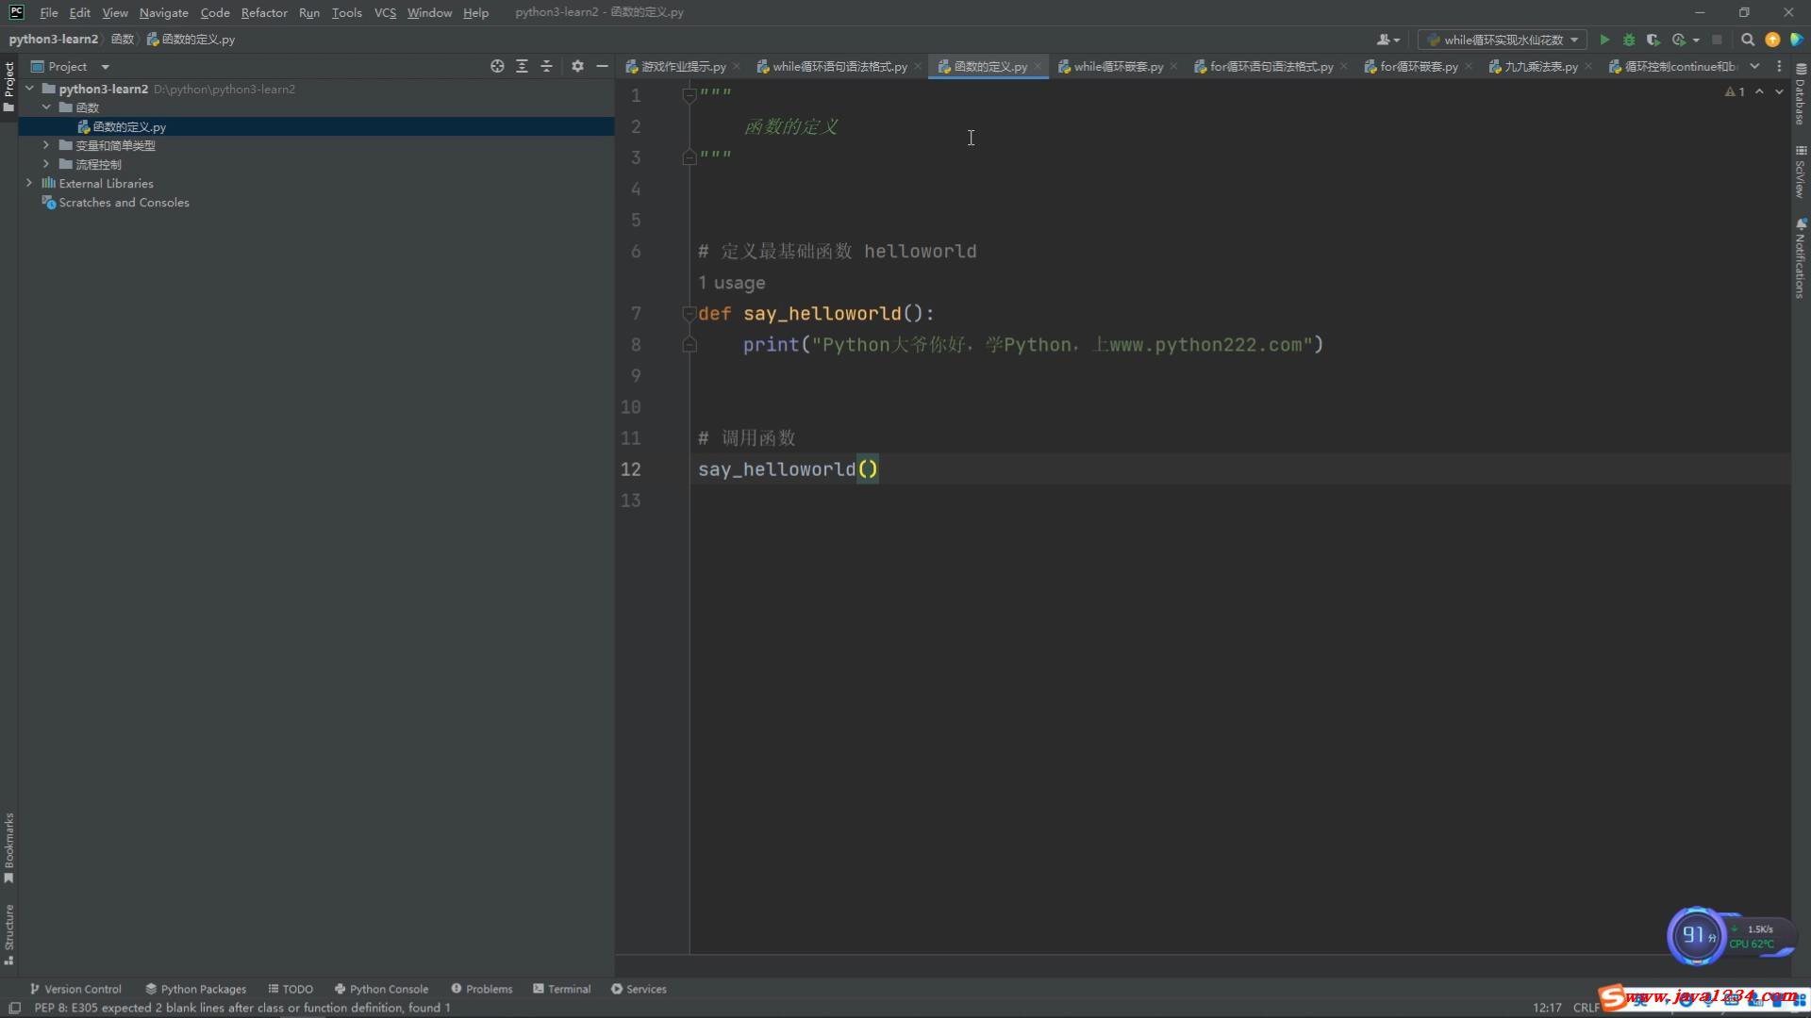Screen dimensions: 1811x1018
Task: Open the Notifications panel on the right sidebar
Action: coord(1801,259)
